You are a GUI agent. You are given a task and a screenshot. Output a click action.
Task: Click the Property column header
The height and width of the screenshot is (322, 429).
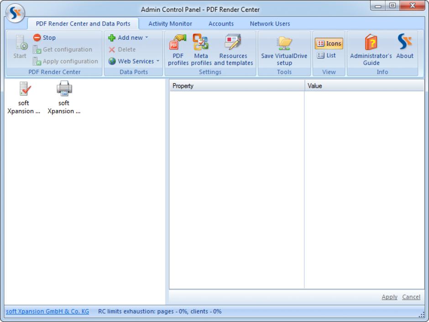coord(236,86)
